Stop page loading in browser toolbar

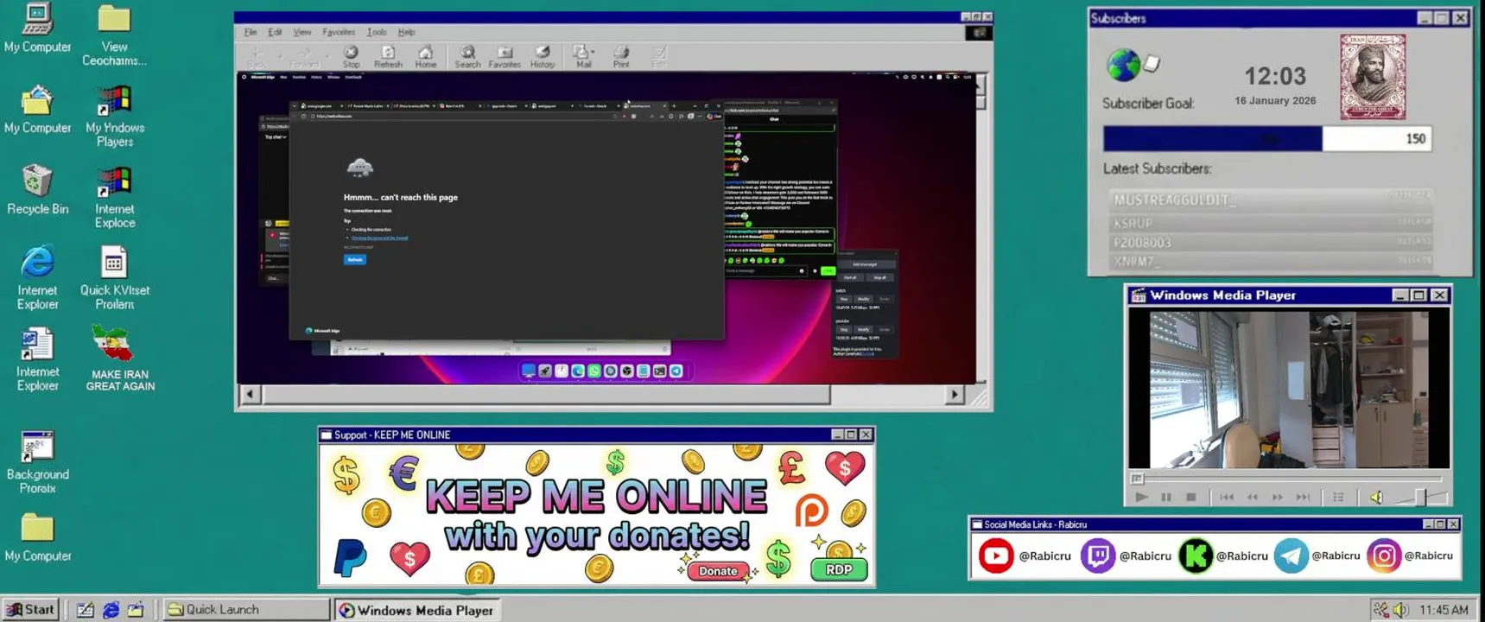pyautogui.click(x=351, y=57)
